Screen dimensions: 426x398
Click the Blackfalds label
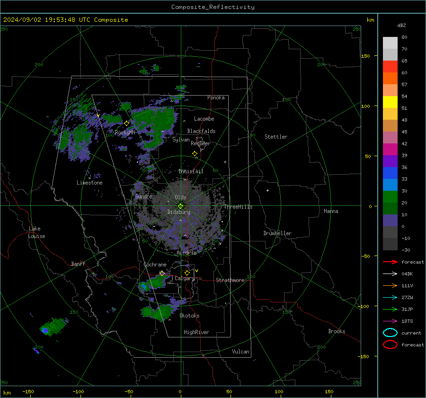point(201,131)
